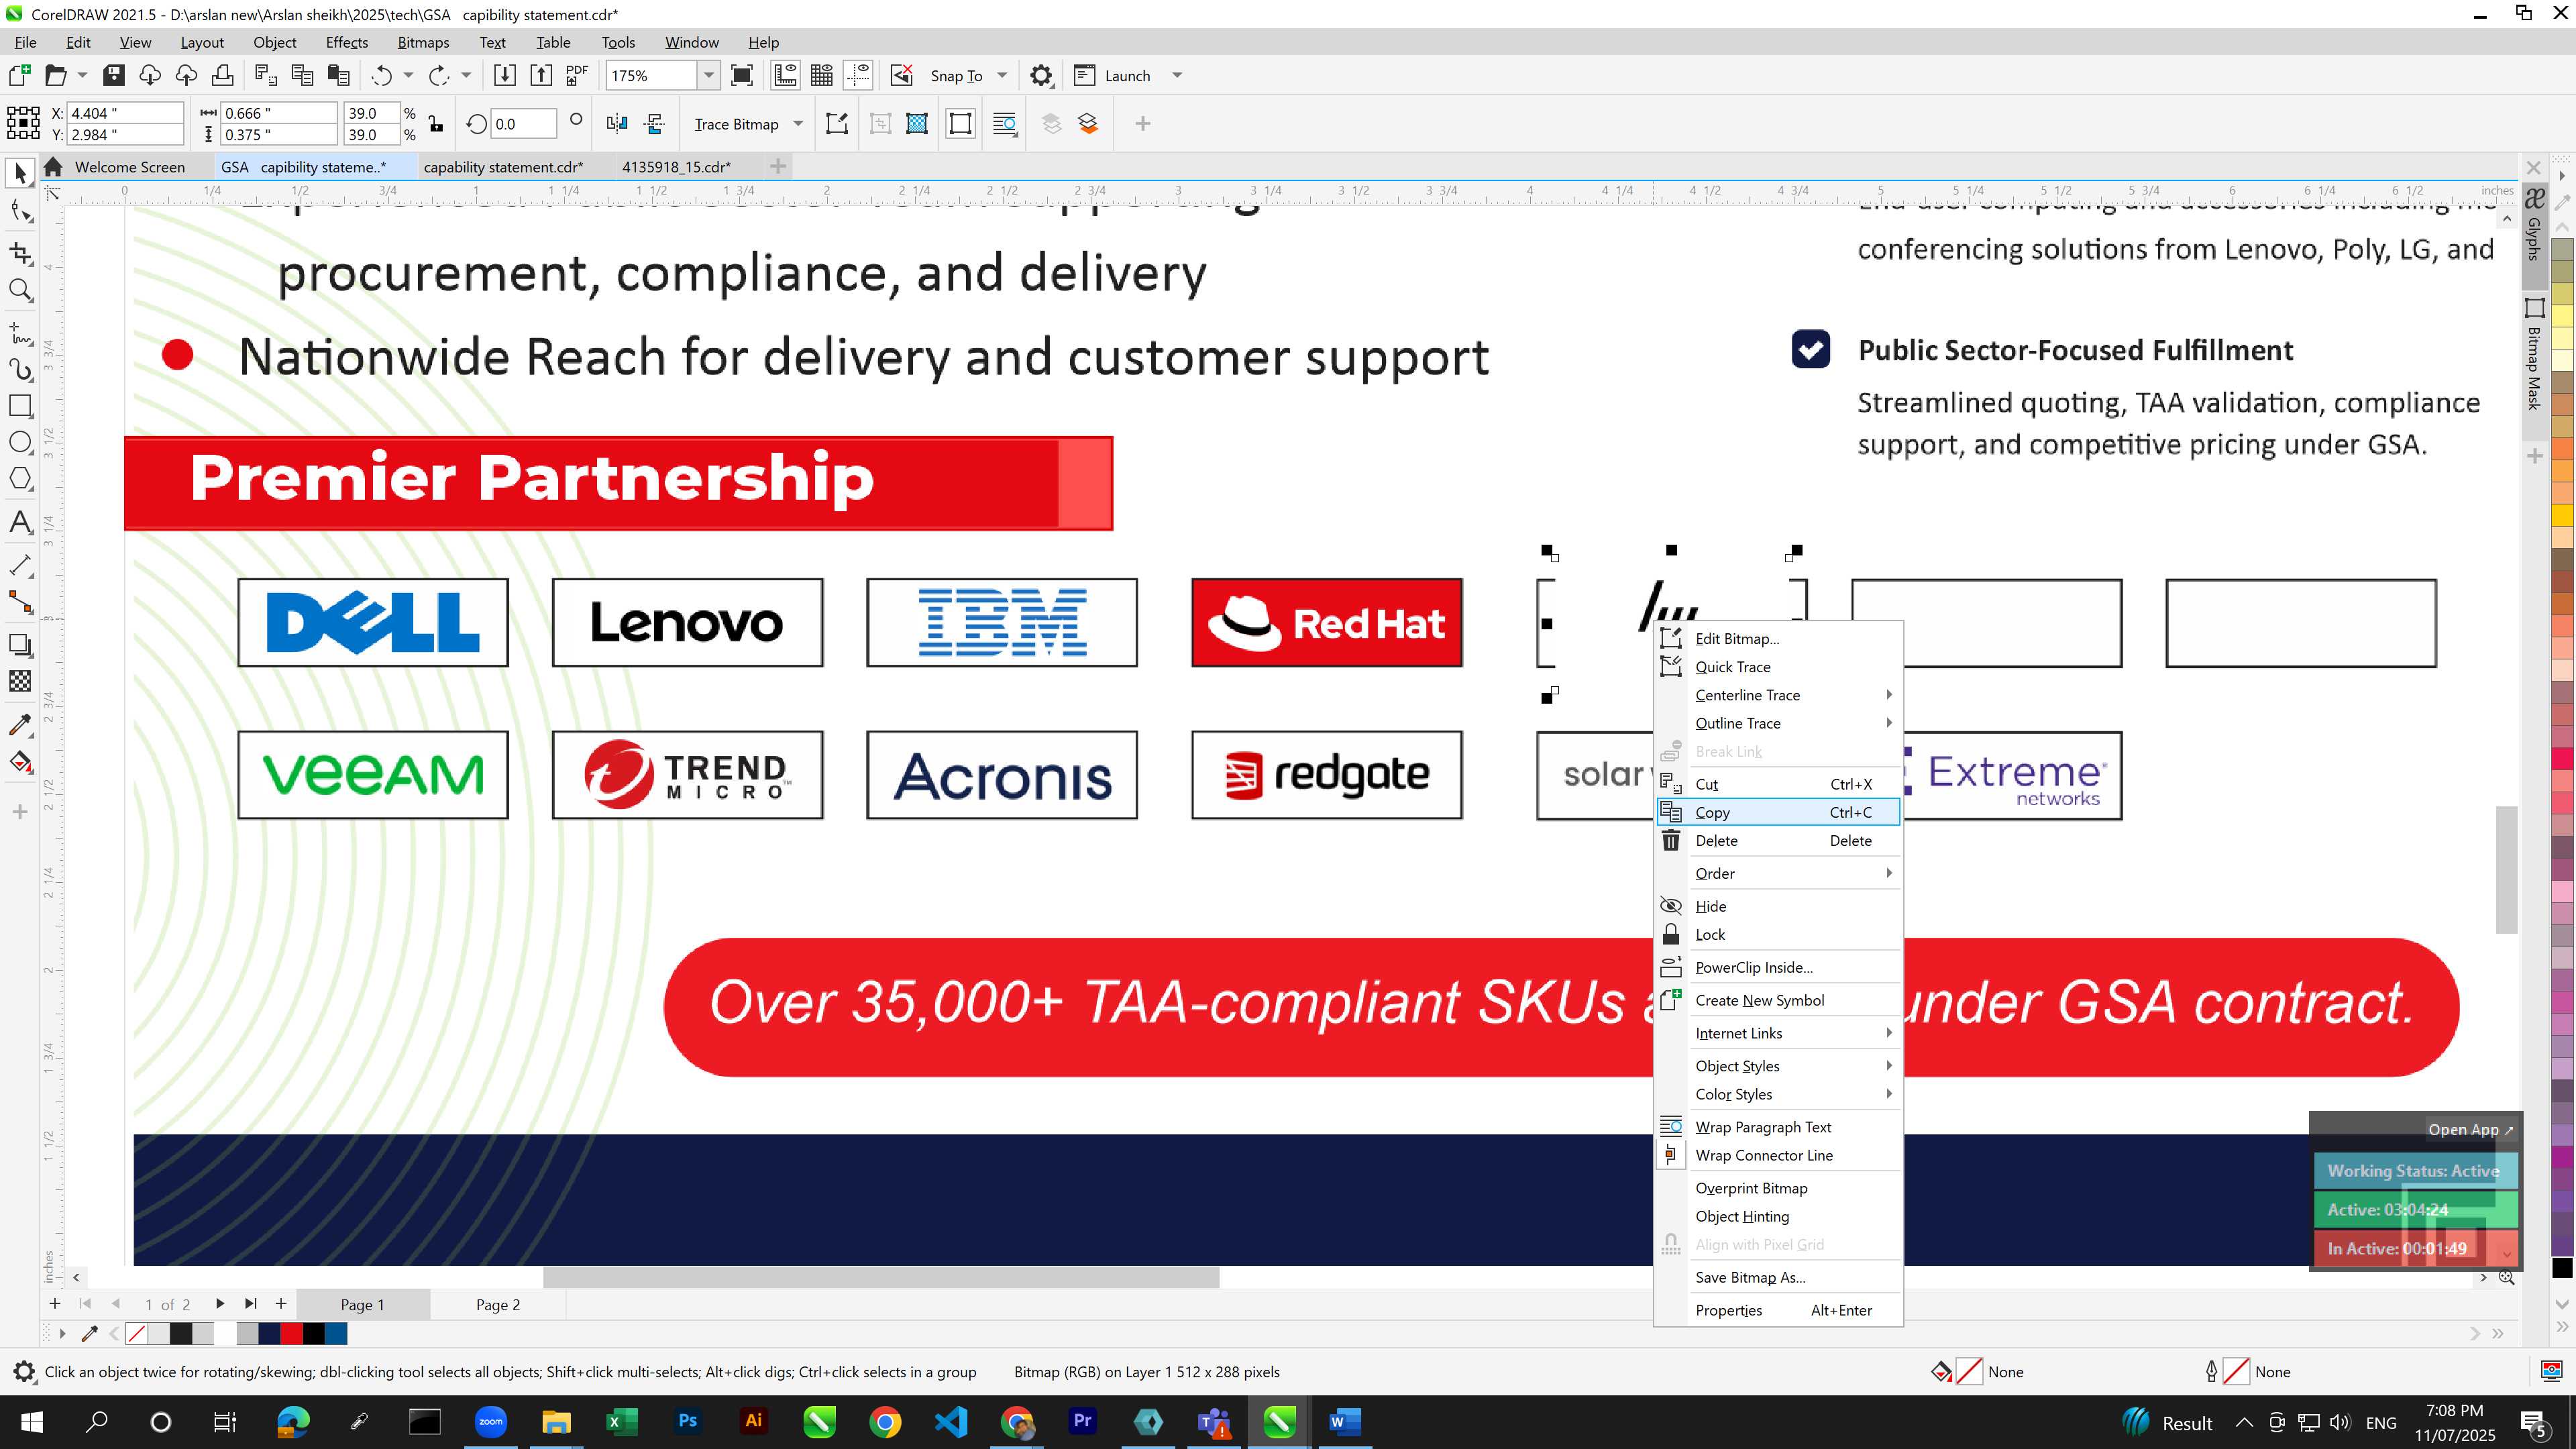Click the Print icon

(222, 75)
